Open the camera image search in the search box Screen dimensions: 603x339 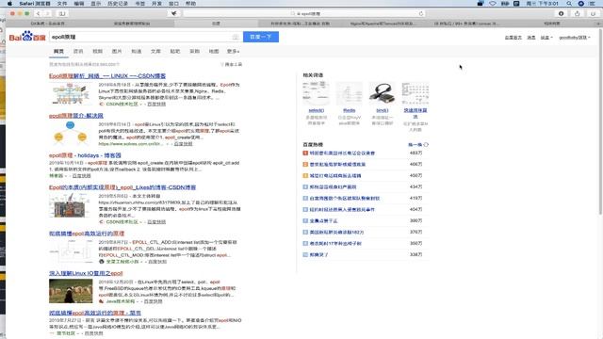pos(236,37)
